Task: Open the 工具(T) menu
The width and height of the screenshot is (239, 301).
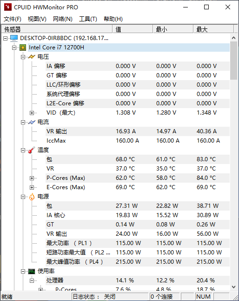Action: pos(88,19)
